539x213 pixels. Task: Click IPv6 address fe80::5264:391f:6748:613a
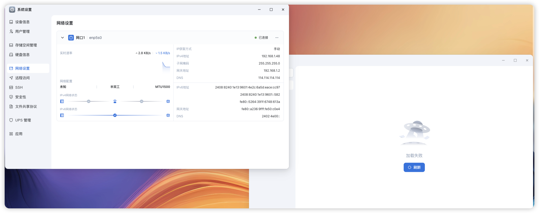click(260, 102)
